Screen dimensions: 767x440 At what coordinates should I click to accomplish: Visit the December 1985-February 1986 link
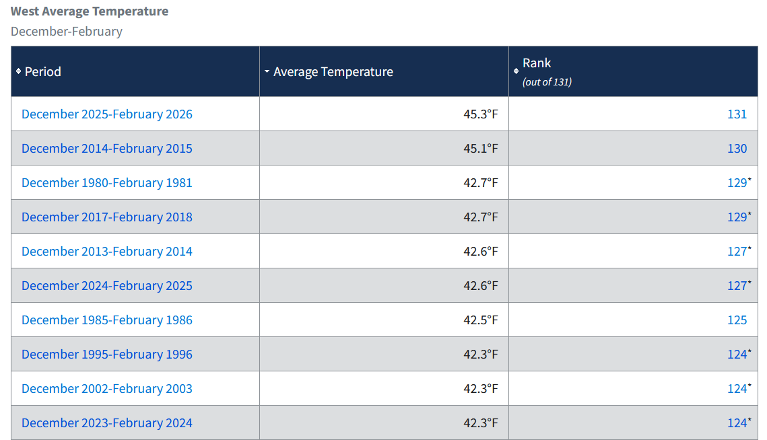107,320
